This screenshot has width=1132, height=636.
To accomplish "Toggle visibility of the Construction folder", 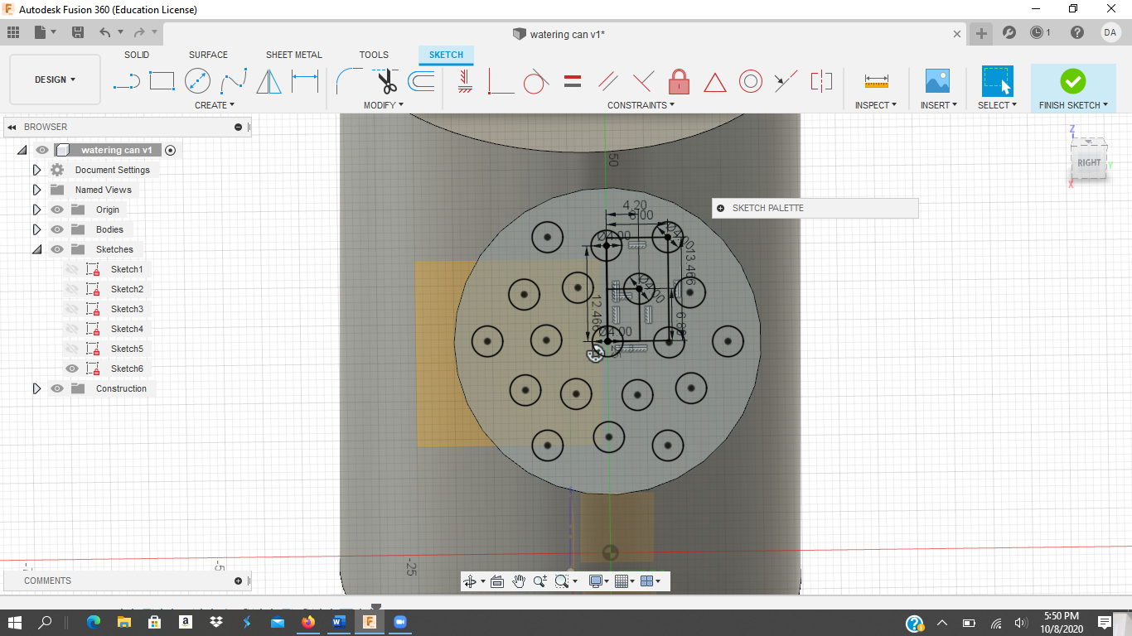I will pyautogui.click(x=57, y=388).
